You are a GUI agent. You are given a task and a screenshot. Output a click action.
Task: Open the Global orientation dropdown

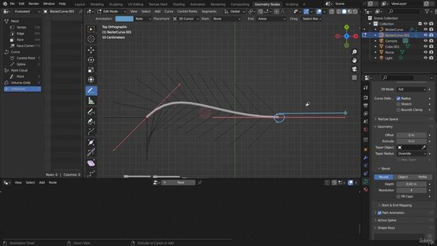tap(235, 12)
